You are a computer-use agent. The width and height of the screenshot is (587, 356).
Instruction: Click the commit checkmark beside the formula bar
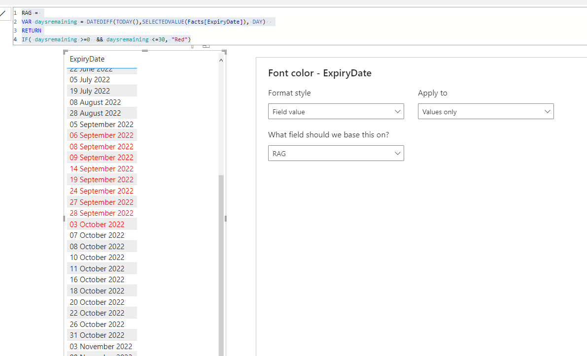(3, 14)
